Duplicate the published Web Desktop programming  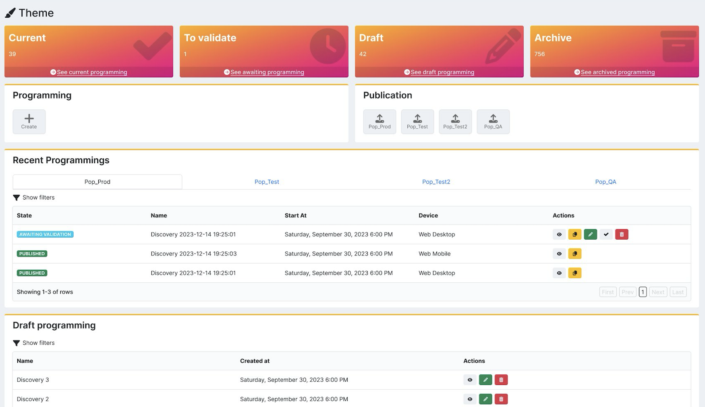click(575, 273)
